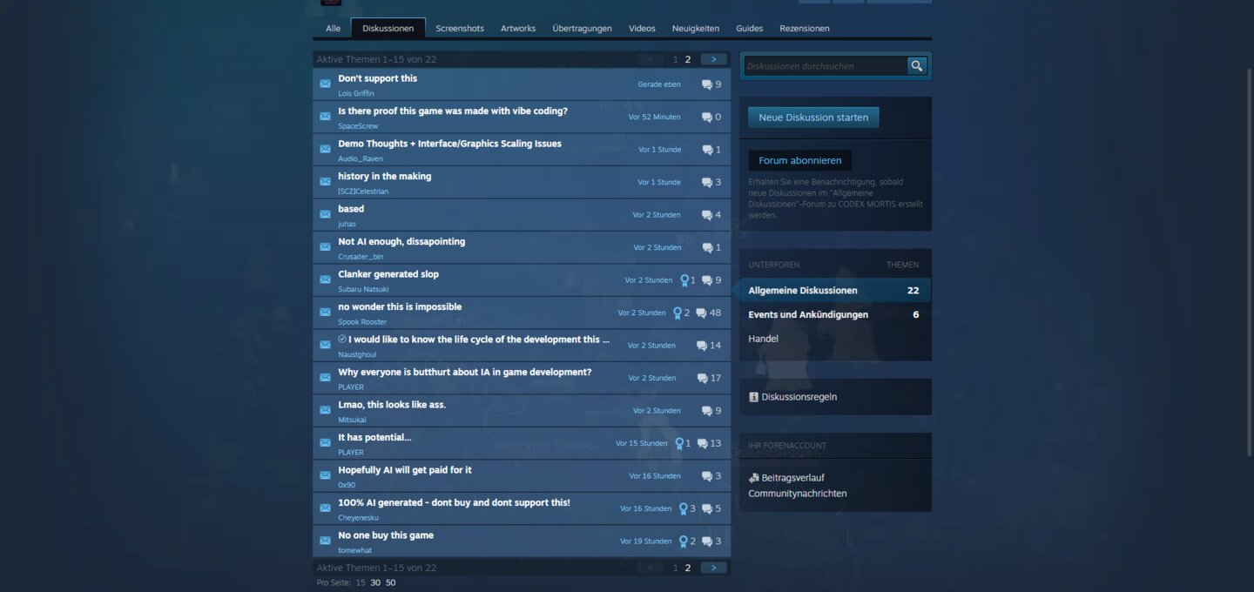Image resolution: width=1254 pixels, height=592 pixels.
Task: Switch to the Screenshots tab
Action: click(459, 29)
